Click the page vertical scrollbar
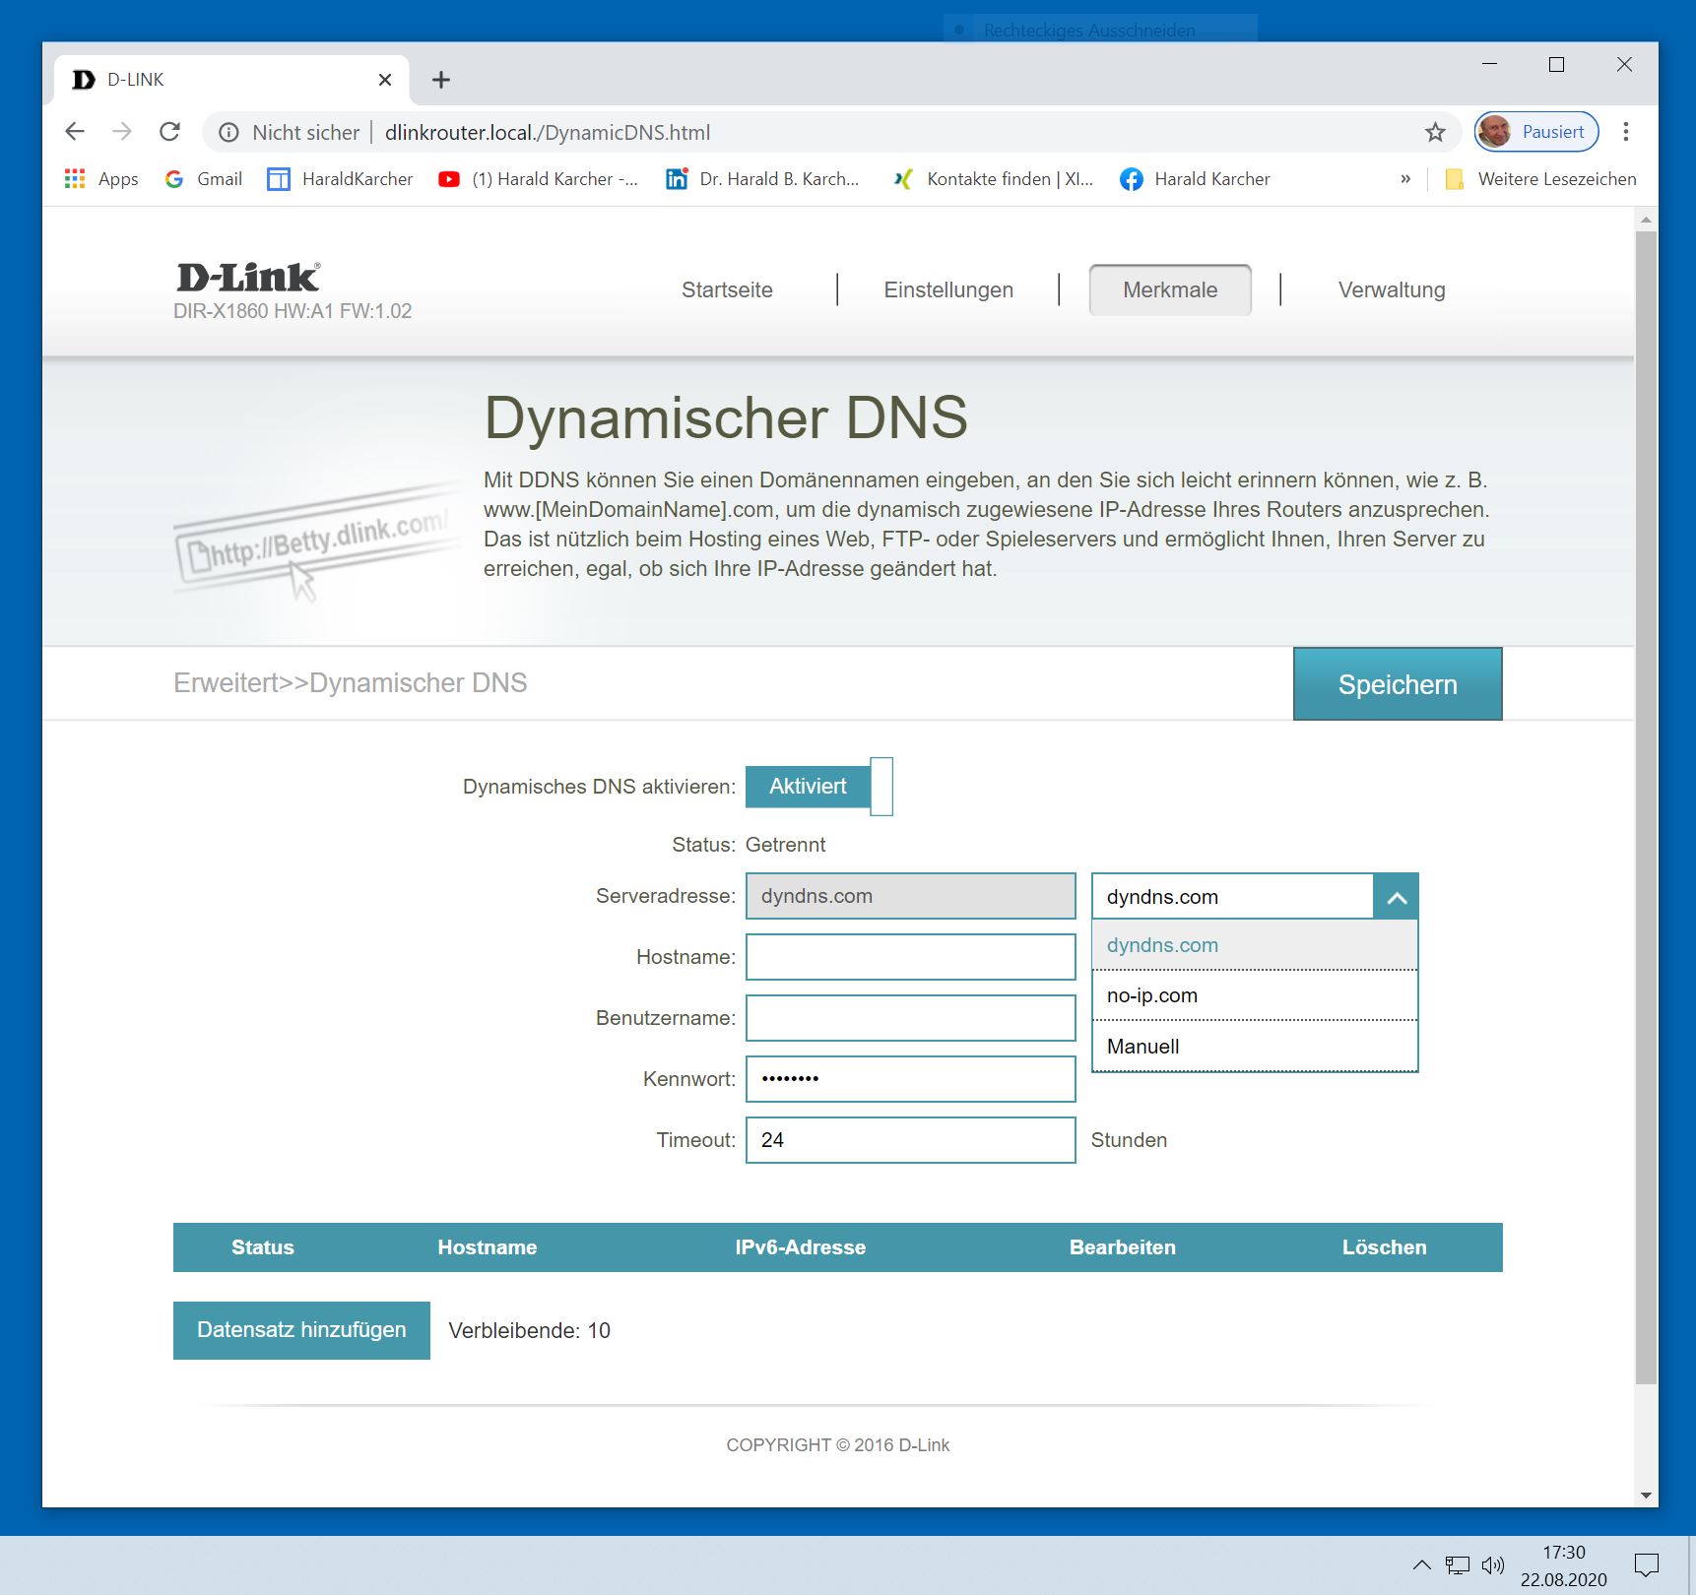The width and height of the screenshot is (1696, 1595). pos(1645,807)
